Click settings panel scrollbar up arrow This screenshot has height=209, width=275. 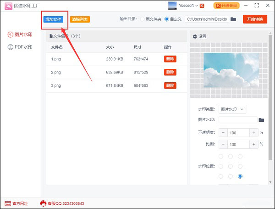270,33
